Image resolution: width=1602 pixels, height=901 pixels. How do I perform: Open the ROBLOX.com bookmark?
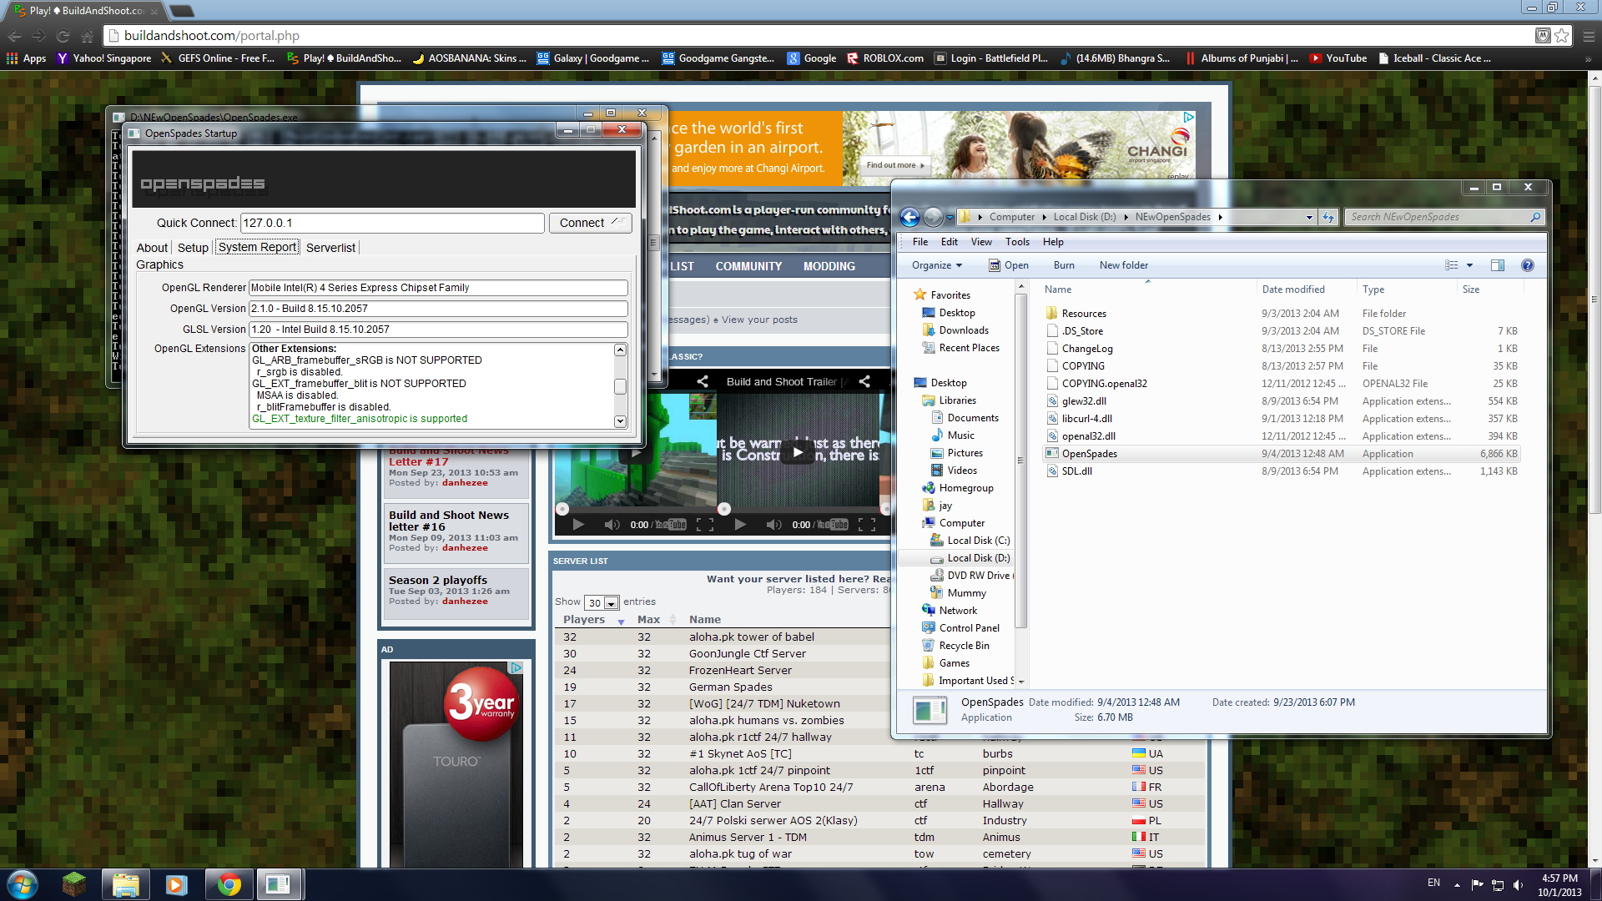[x=884, y=58]
